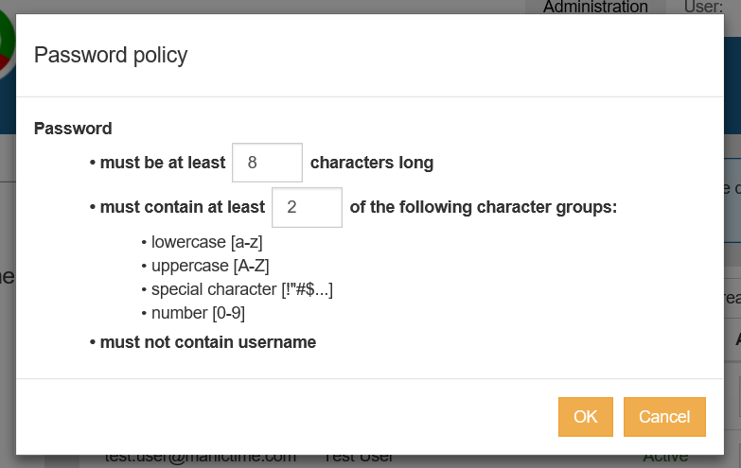Click the 'characters long' label
This screenshot has width=741, height=468.
pyautogui.click(x=372, y=163)
